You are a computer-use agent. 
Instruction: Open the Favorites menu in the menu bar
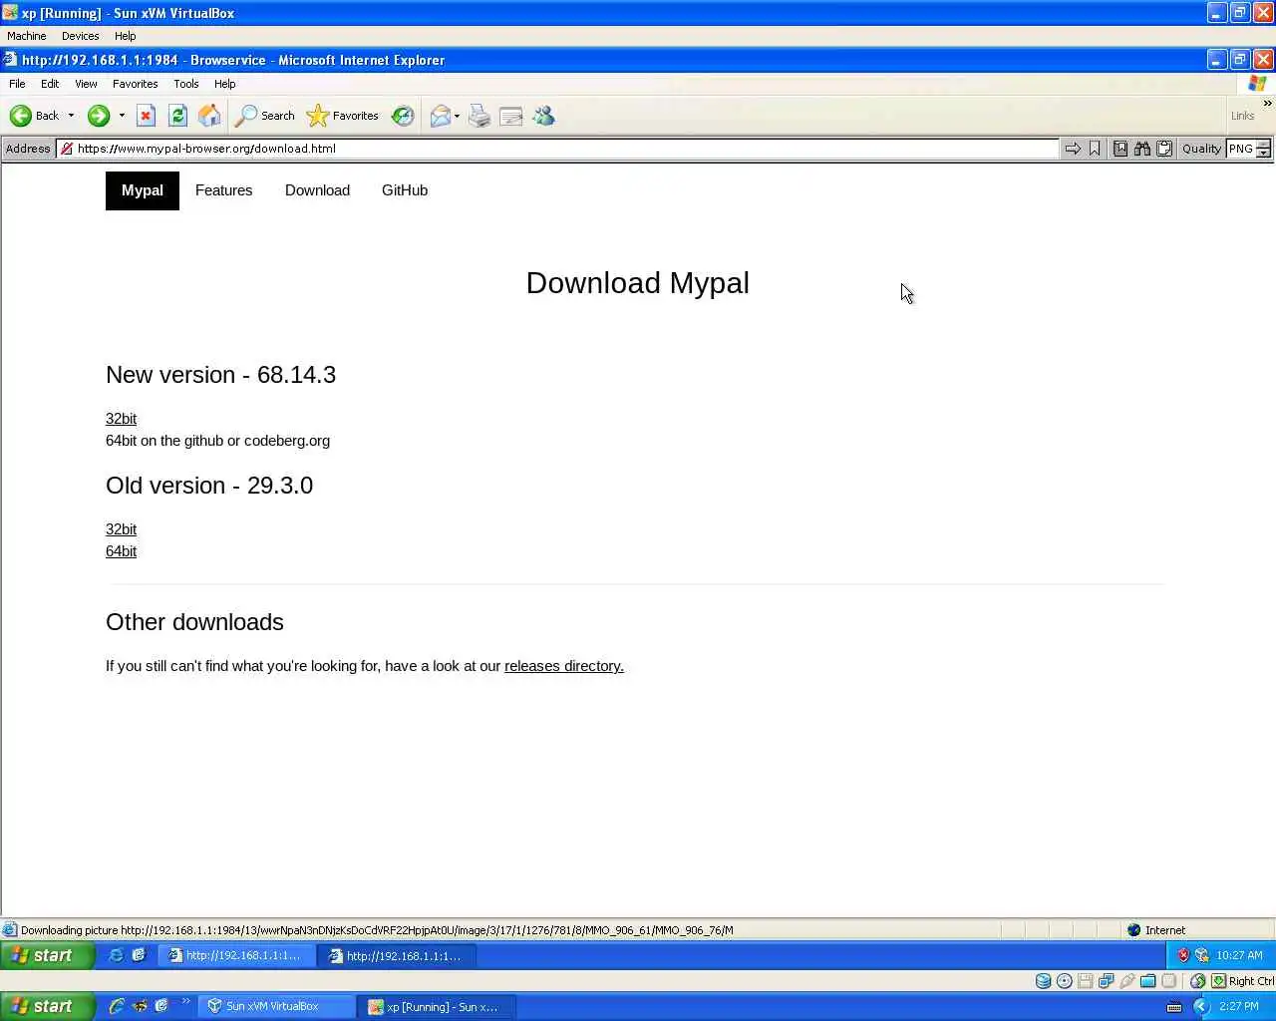(136, 84)
